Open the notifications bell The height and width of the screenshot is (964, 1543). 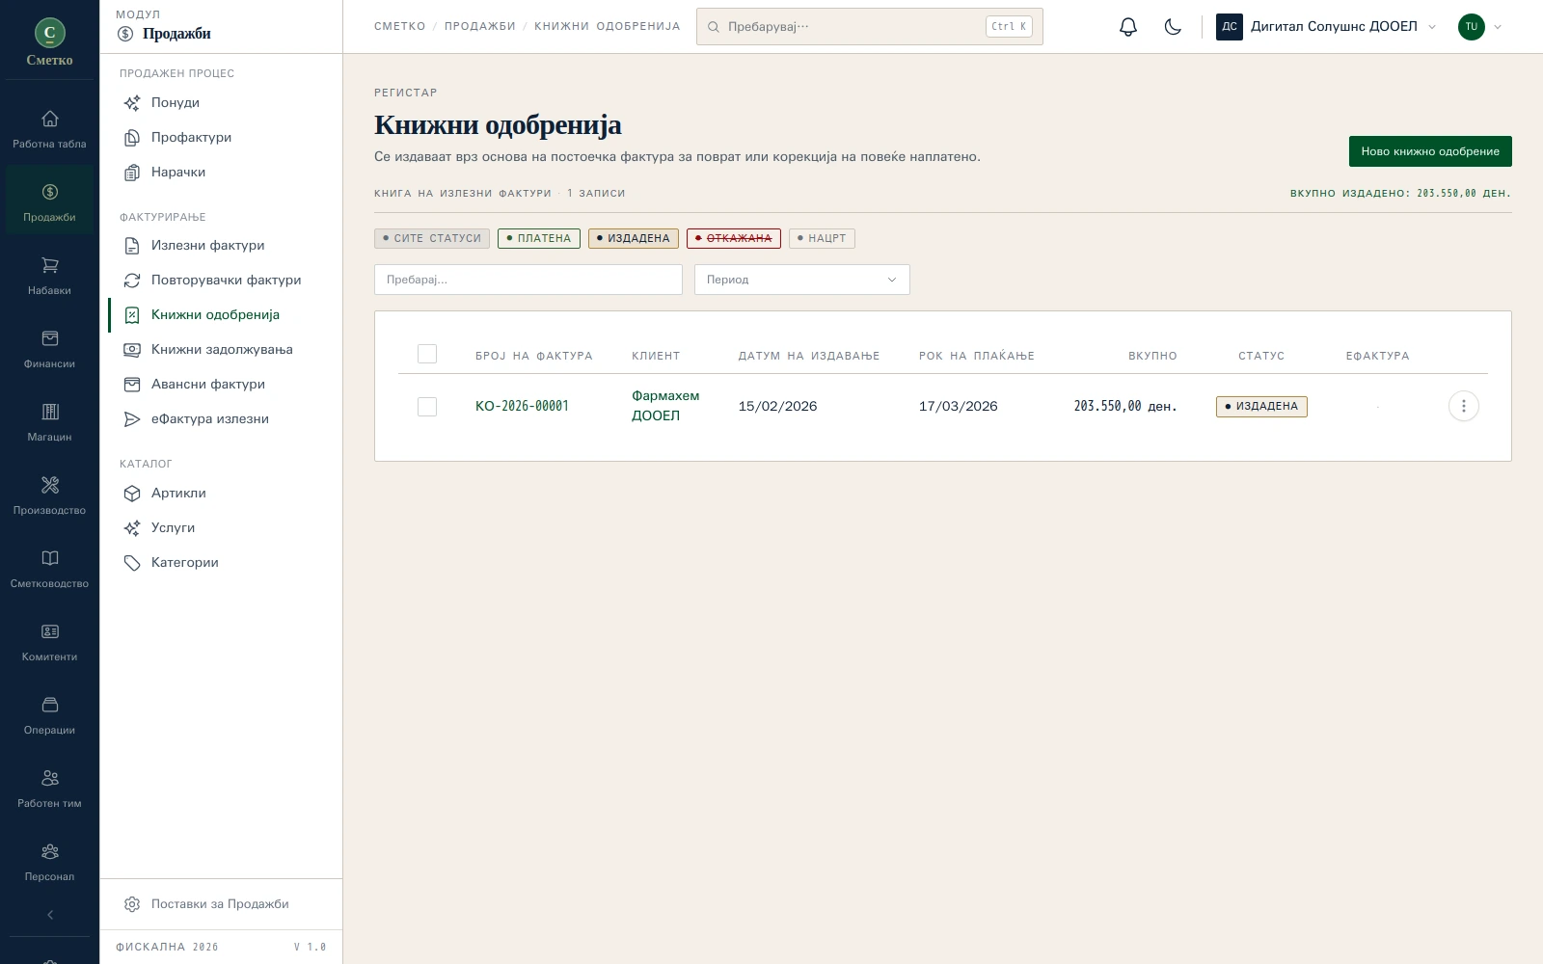tap(1128, 27)
